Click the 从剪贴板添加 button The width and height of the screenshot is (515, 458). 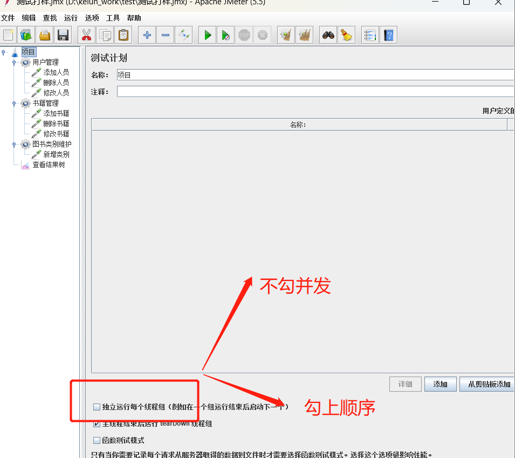point(487,384)
